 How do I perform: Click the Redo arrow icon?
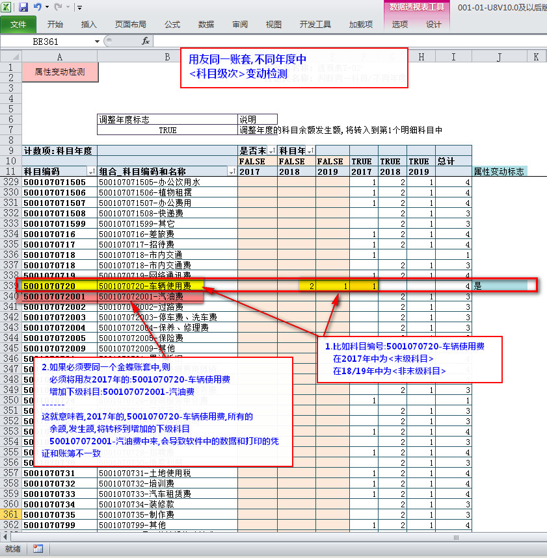click(x=59, y=7)
